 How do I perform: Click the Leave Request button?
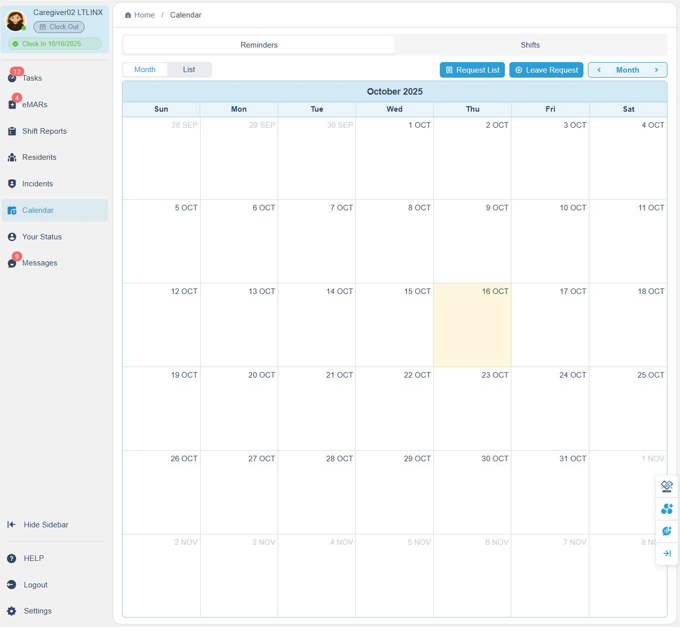tap(546, 70)
